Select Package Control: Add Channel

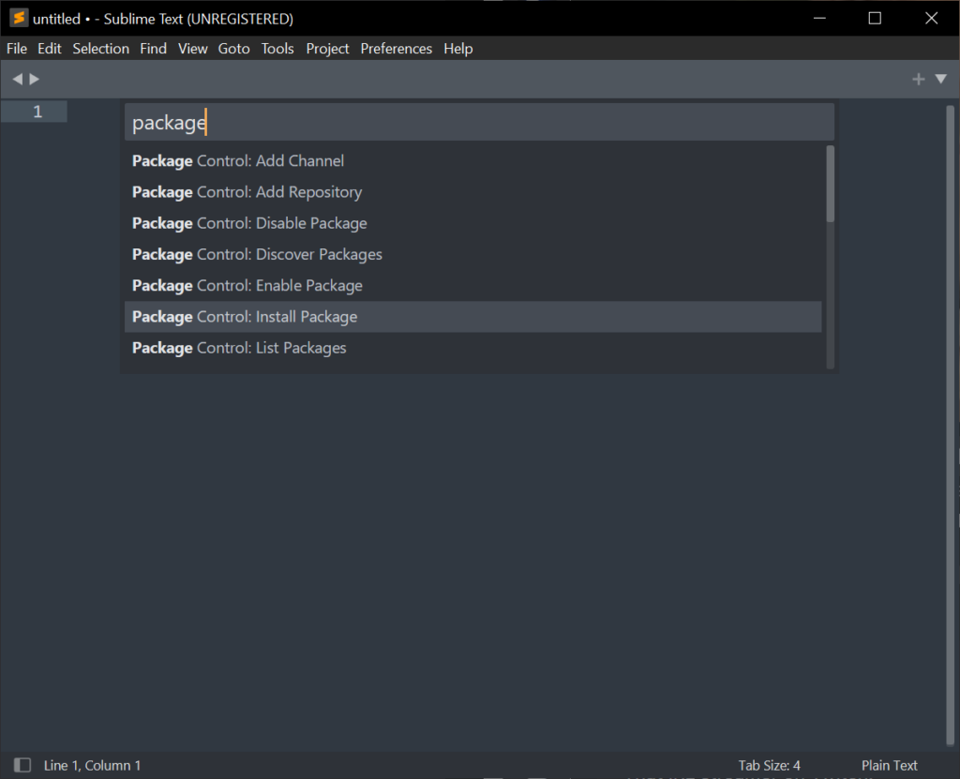tap(472, 161)
